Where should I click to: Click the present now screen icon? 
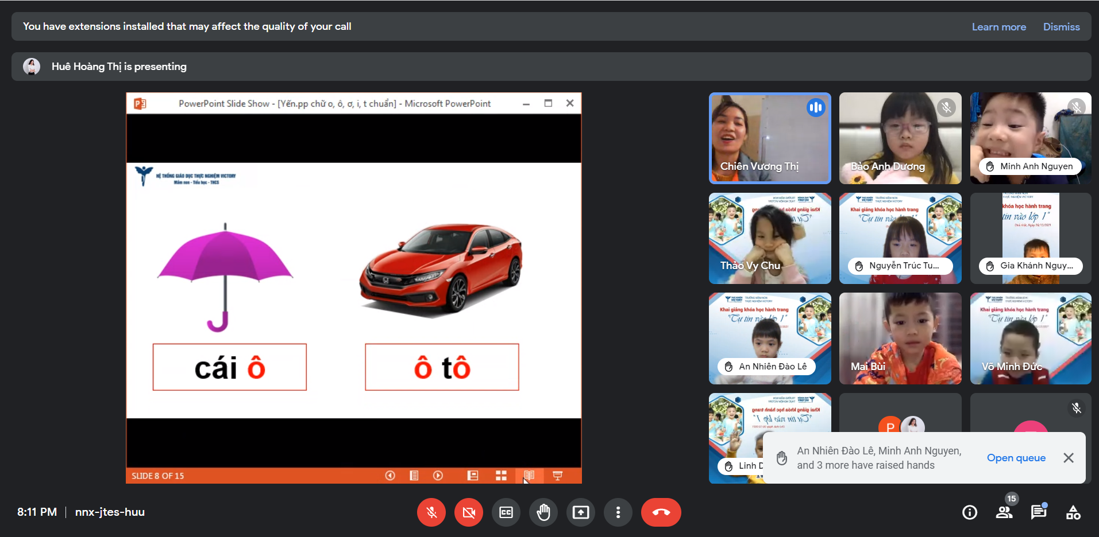(x=581, y=512)
